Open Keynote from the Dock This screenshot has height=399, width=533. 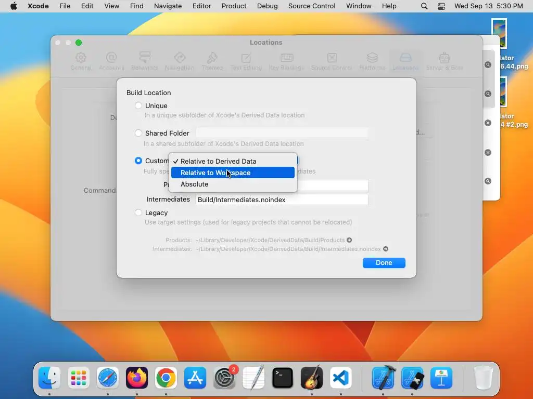coord(441,378)
